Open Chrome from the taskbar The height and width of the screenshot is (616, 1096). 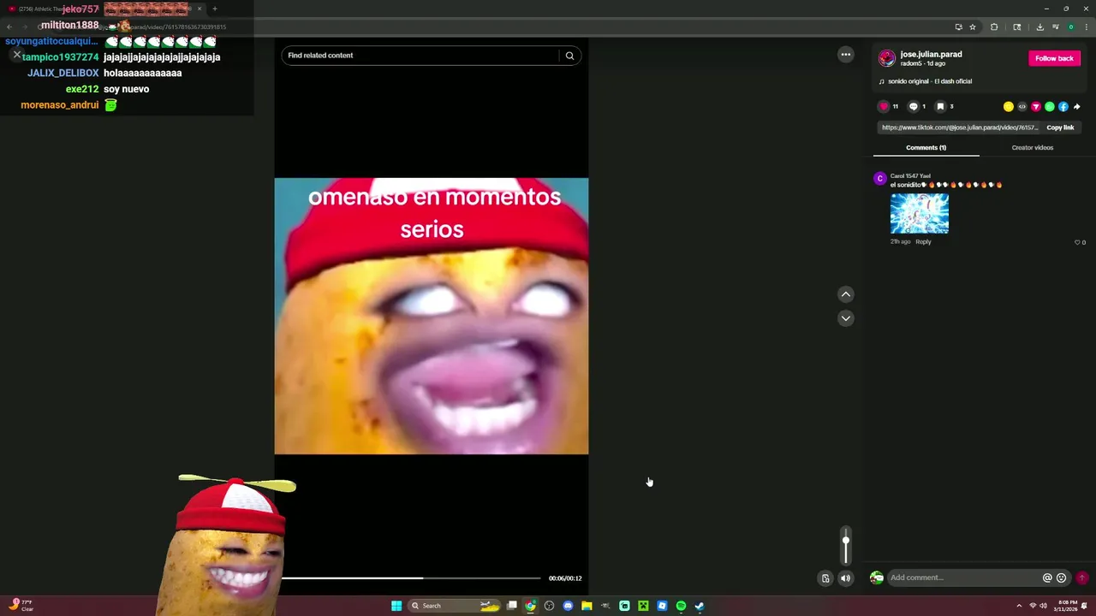(x=531, y=606)
